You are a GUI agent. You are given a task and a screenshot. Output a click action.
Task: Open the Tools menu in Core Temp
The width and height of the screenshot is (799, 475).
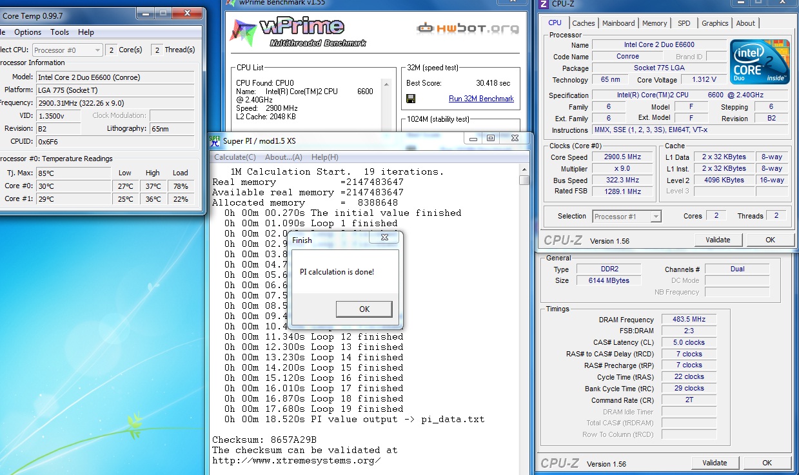(60, 32)
